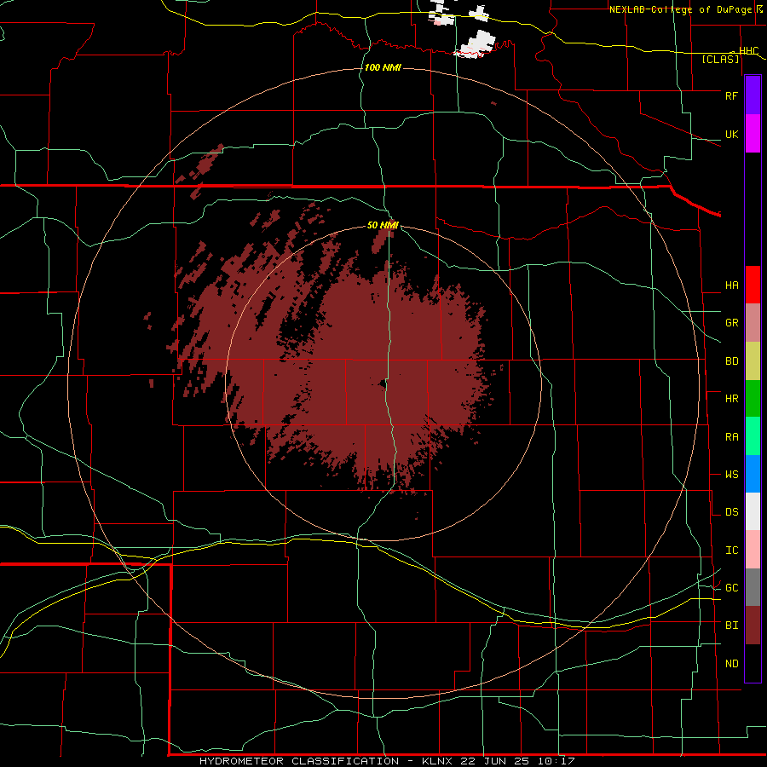Select the 'GR' legend label text

(731, 322)
